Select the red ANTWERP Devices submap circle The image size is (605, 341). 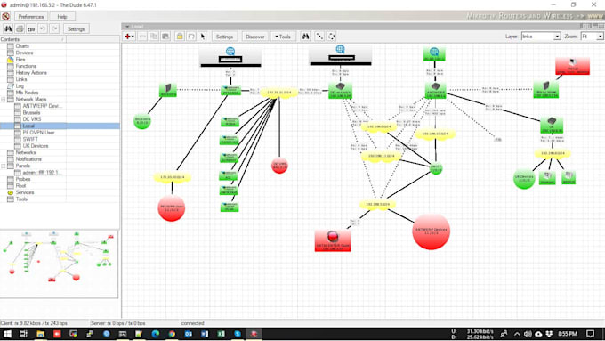[431, 231]
